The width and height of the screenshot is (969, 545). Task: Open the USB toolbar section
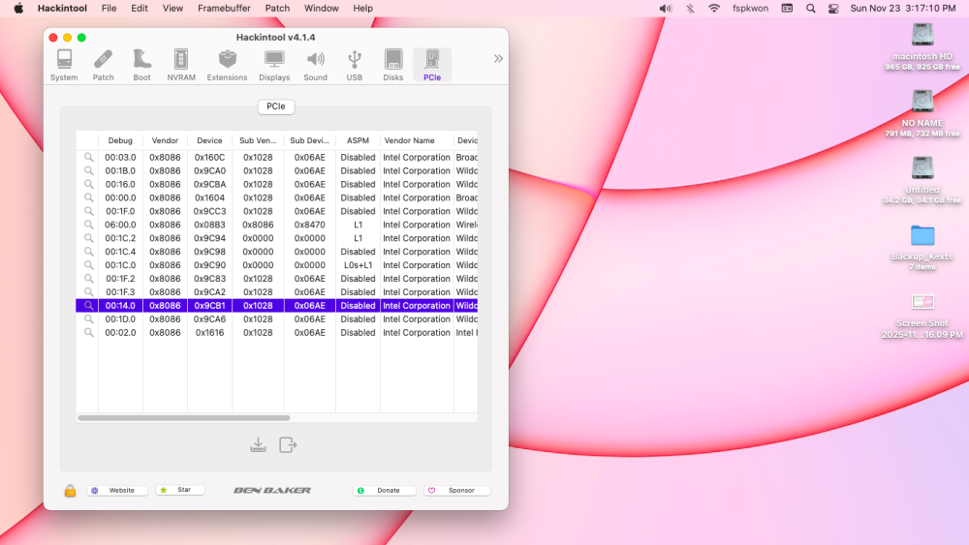point(354,65)
